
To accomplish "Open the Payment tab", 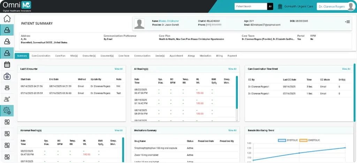I will [232, 56].
